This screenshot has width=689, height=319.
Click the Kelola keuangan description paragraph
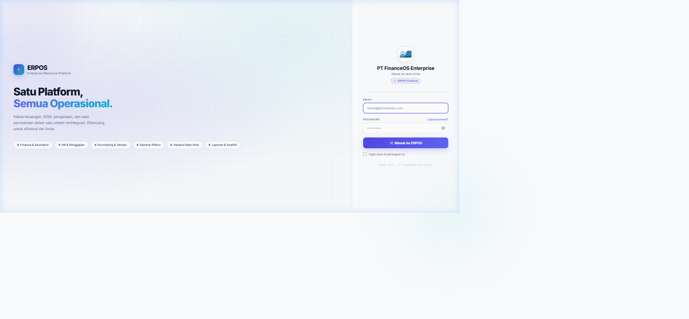pyautogui.click(x=59, y=123)
